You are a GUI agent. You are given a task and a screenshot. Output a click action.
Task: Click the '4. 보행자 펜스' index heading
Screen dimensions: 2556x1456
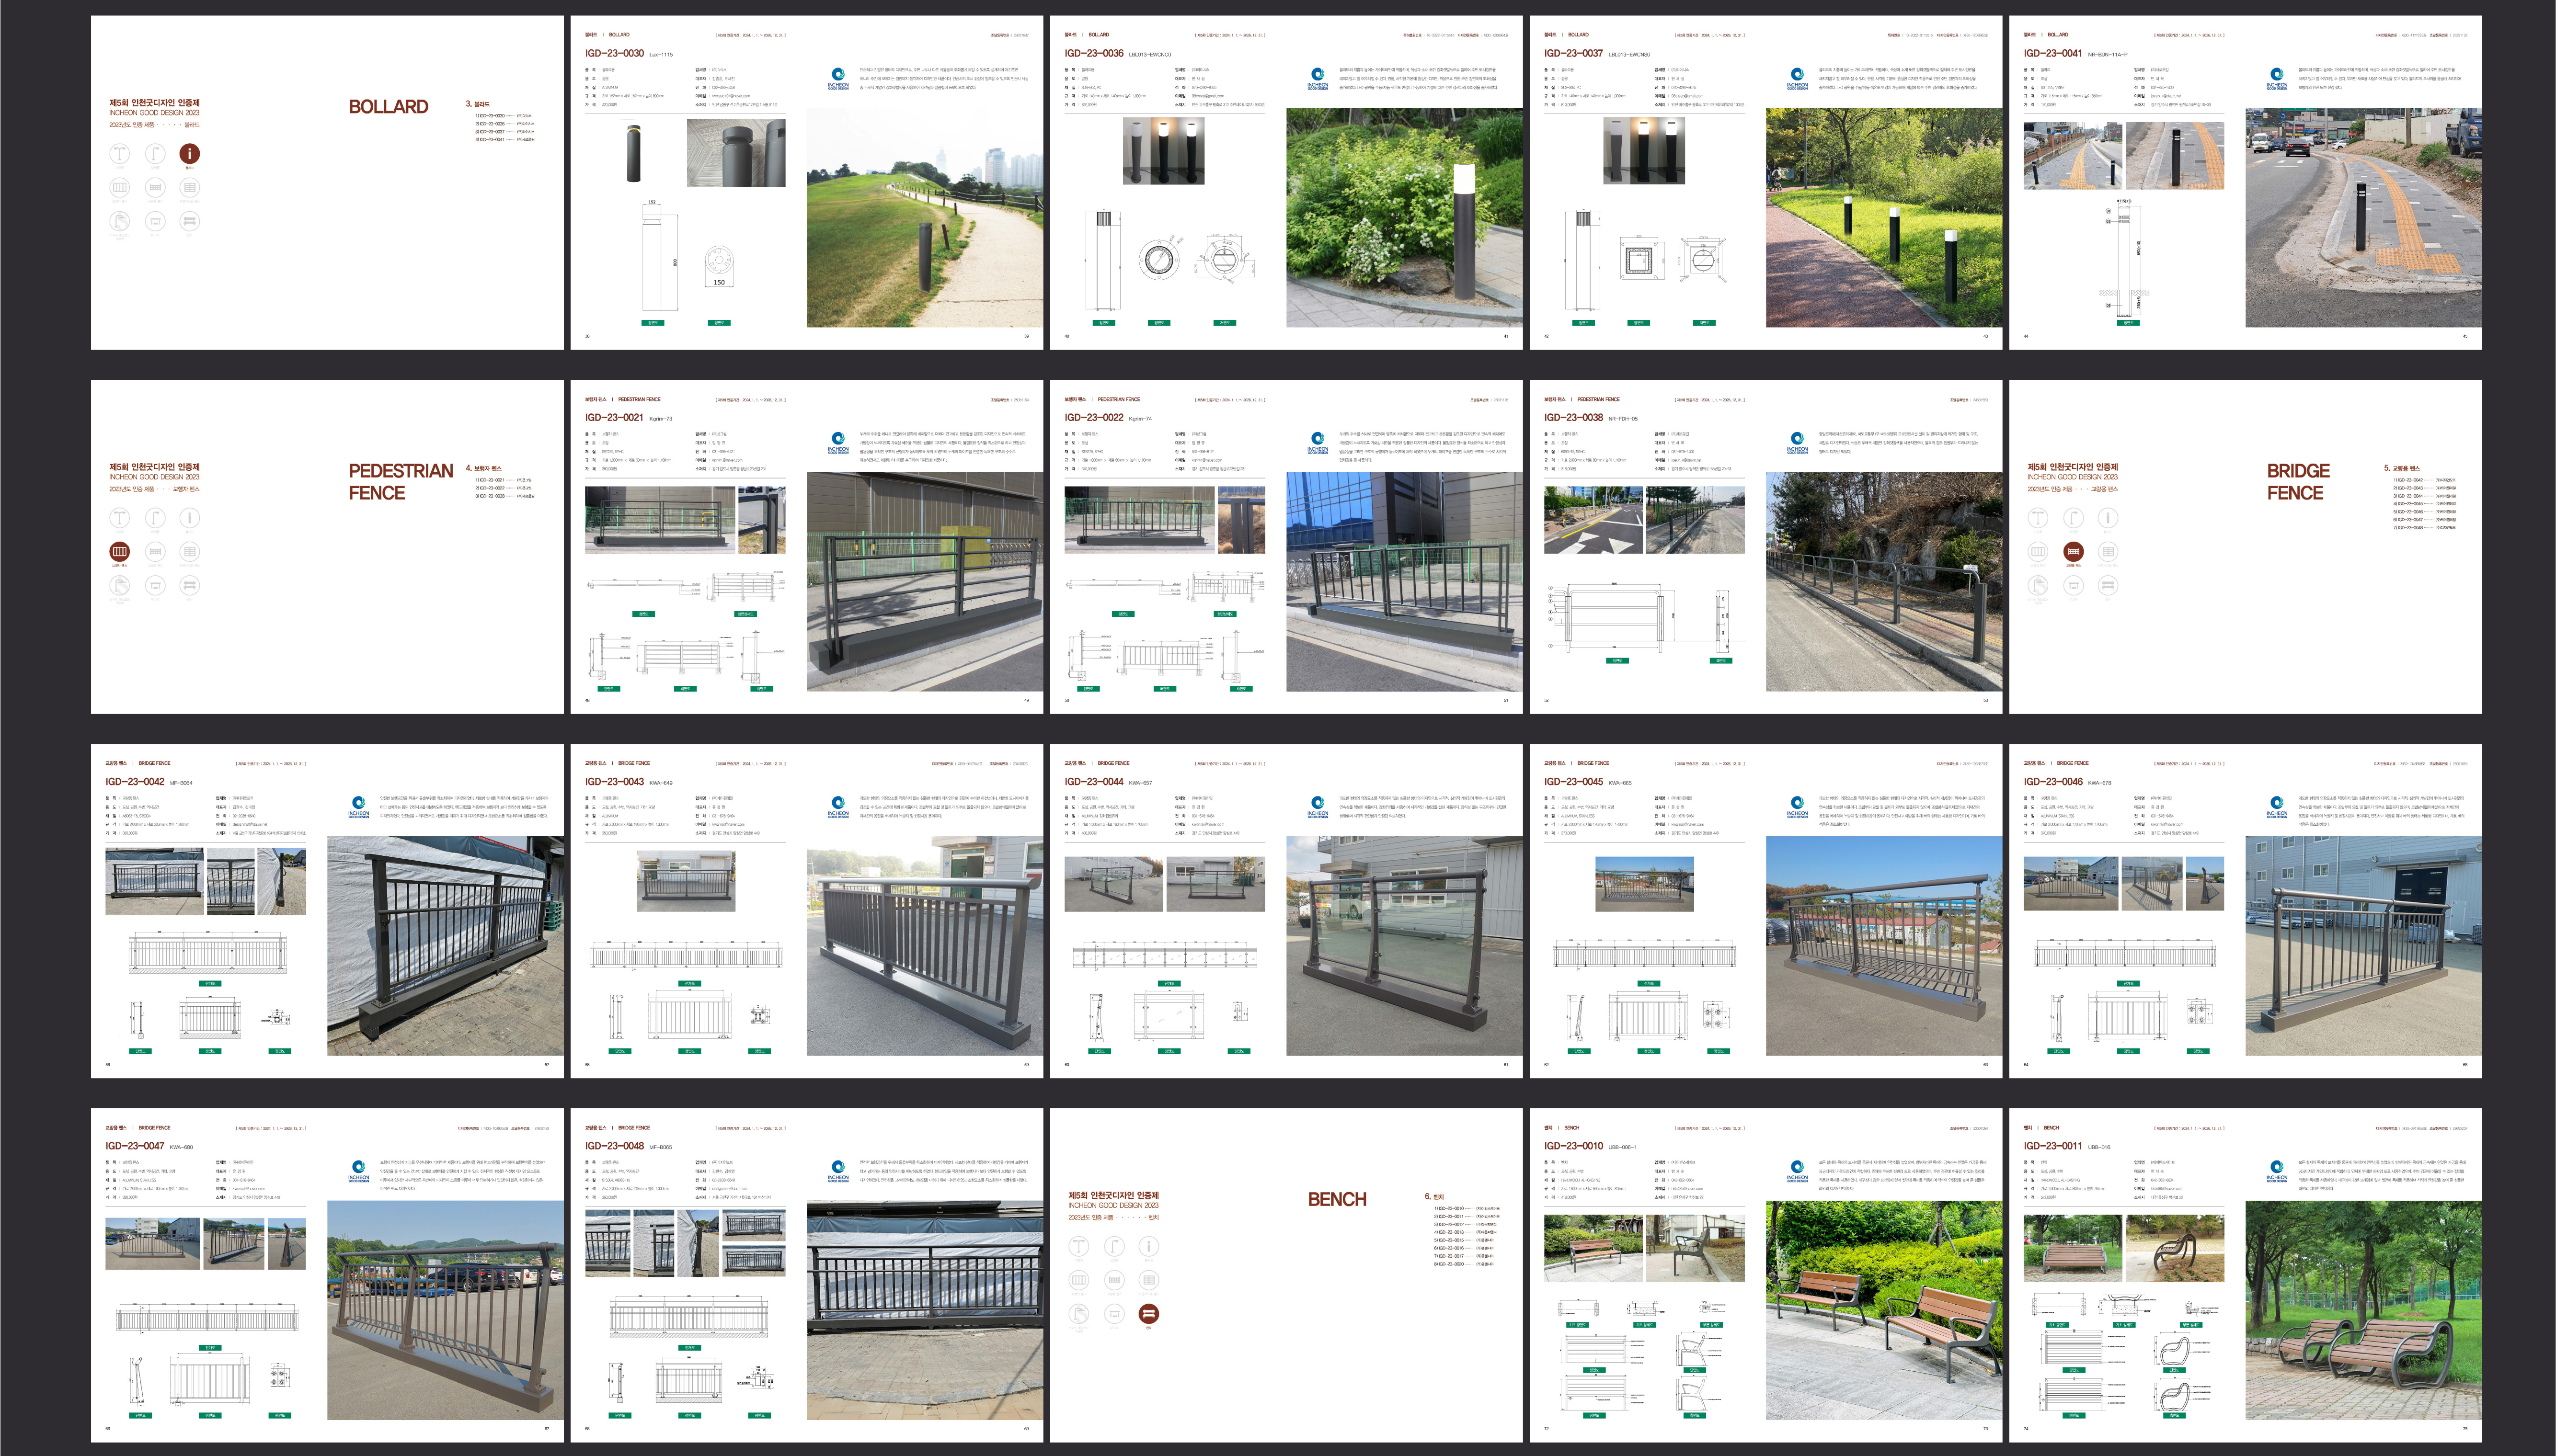[x=483, y=468]
